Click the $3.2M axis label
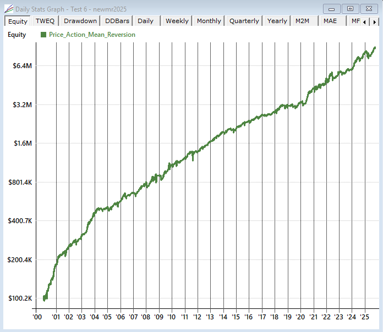This screenshot has width=383, height=332. 22,105
